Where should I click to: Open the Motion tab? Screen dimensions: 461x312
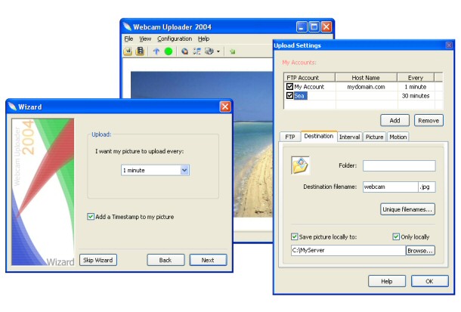[398, 137]
